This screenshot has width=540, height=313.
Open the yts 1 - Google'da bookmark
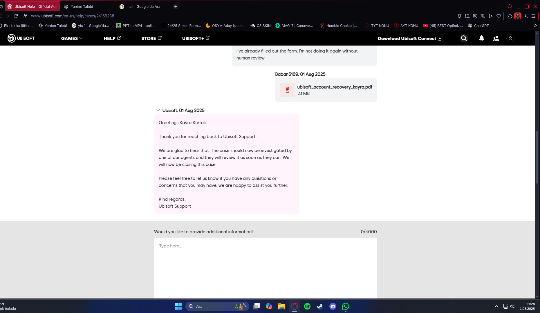(x=90, y=26)
